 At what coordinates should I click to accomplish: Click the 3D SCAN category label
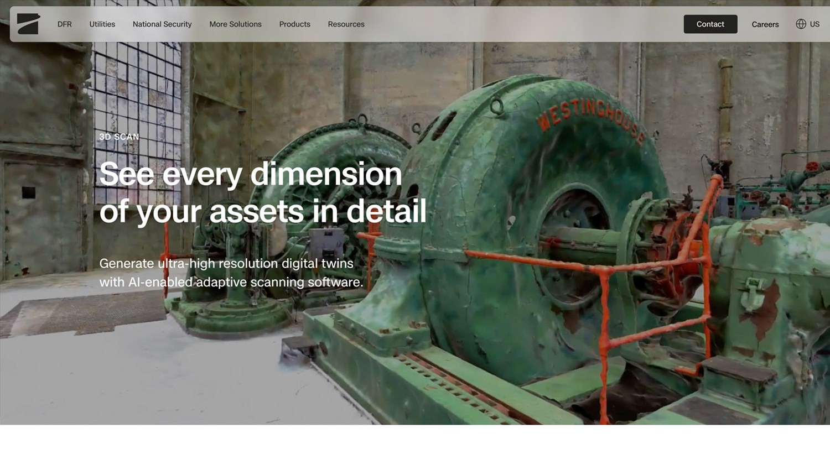(119, 137)
